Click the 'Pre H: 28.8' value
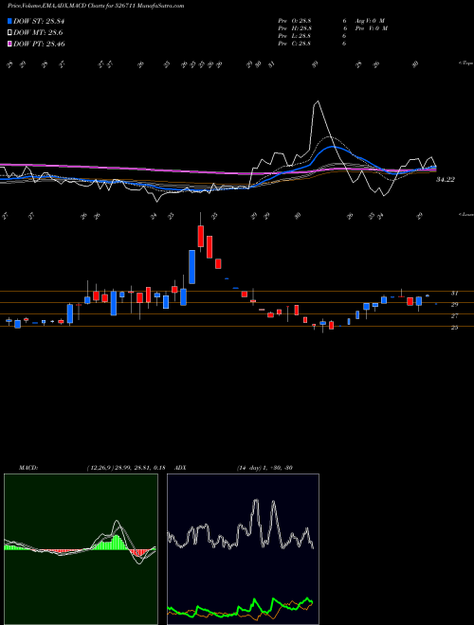Image resolution: width=474 pixels, height=625 pixels. coord(295,28)
